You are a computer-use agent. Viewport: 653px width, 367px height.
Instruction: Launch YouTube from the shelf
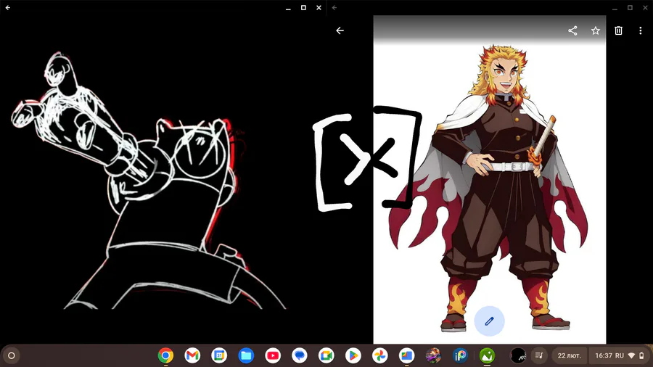[x=273, y=355]
